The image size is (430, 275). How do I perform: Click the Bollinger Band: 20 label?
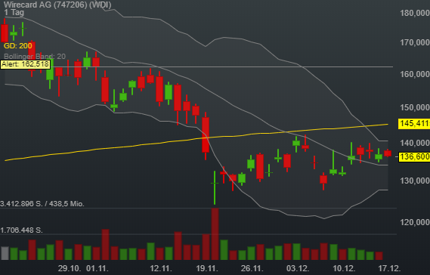(x=35, y=57)
